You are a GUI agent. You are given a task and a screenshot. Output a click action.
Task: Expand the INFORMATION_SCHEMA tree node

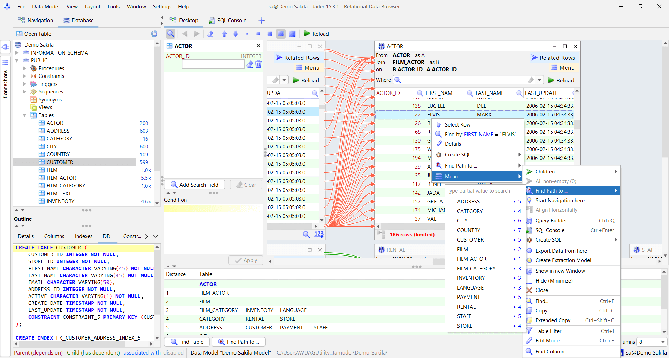17,53
